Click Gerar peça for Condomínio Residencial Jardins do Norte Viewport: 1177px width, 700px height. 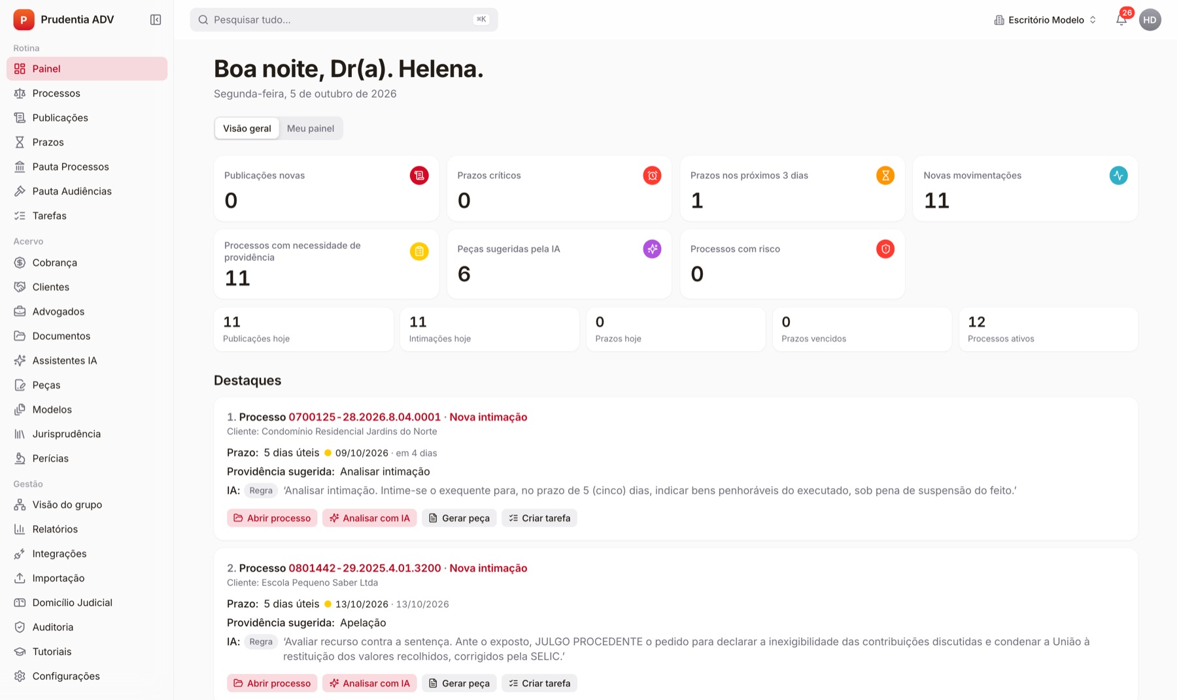coord(459,518)
